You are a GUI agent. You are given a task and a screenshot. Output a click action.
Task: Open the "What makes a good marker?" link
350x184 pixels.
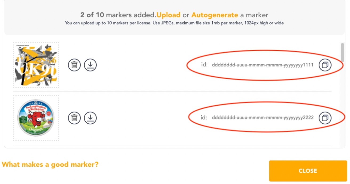pyautogui.click(x=50, y=165)
